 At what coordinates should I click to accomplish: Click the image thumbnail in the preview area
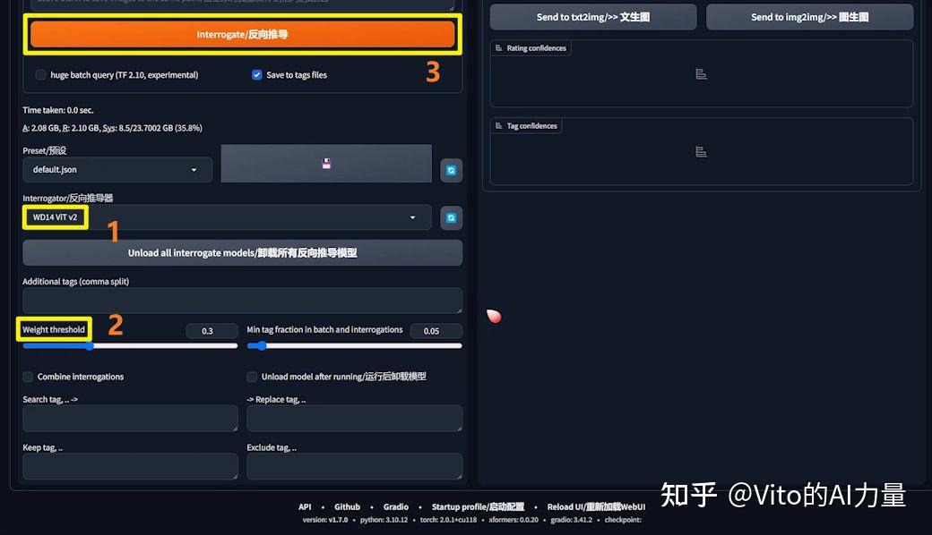click(x=325, y=163)
